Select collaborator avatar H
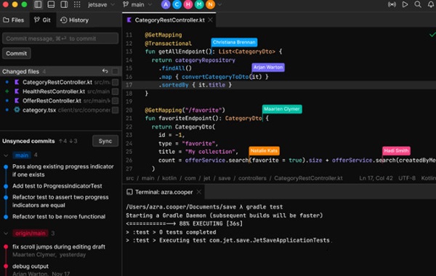Image resolution: width=436 pixels, height=276 pixels. 188,4
